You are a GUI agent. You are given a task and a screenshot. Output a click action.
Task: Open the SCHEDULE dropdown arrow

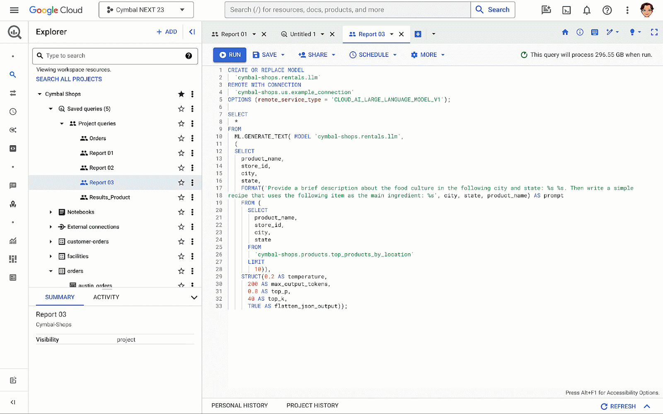395,55
